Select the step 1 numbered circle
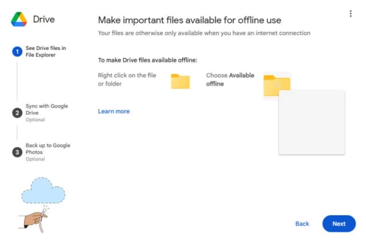The image size is (366, 241). (17, 52)
